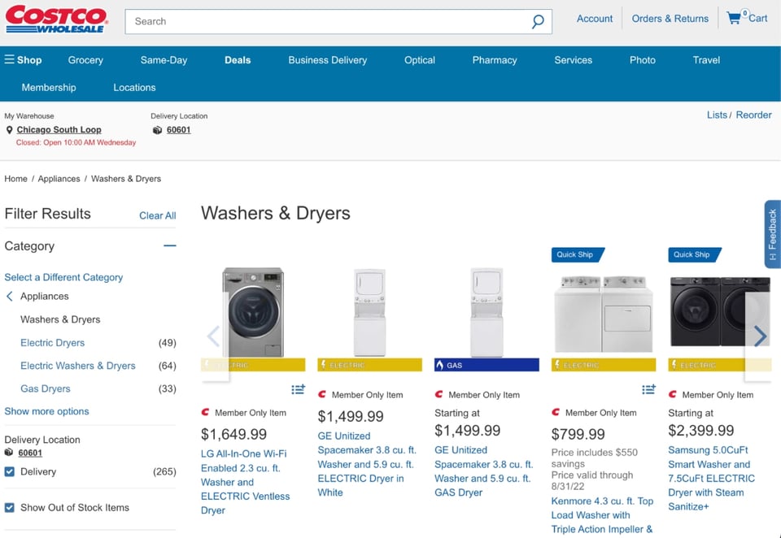Click next arrow in product carousel

760,336
